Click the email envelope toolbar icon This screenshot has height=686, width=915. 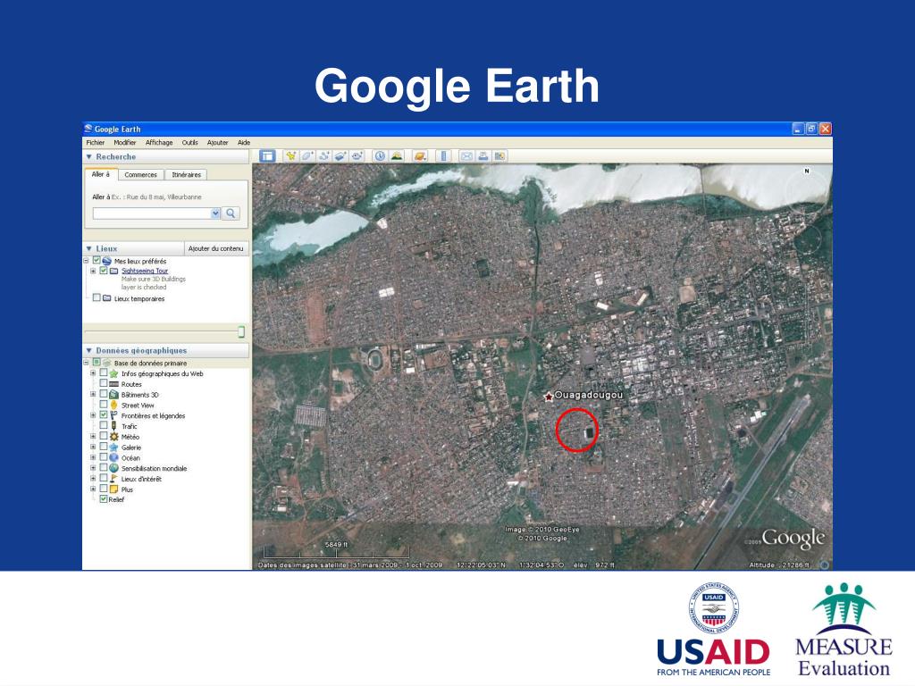point(466,155)
